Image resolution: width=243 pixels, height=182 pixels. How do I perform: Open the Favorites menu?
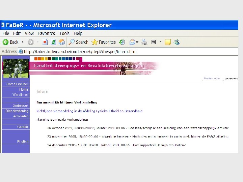click(47, 33)
